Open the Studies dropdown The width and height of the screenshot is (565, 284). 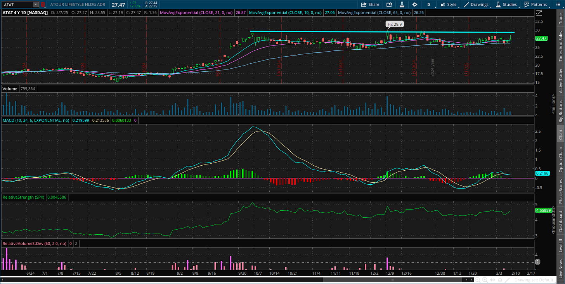[506, 5]
